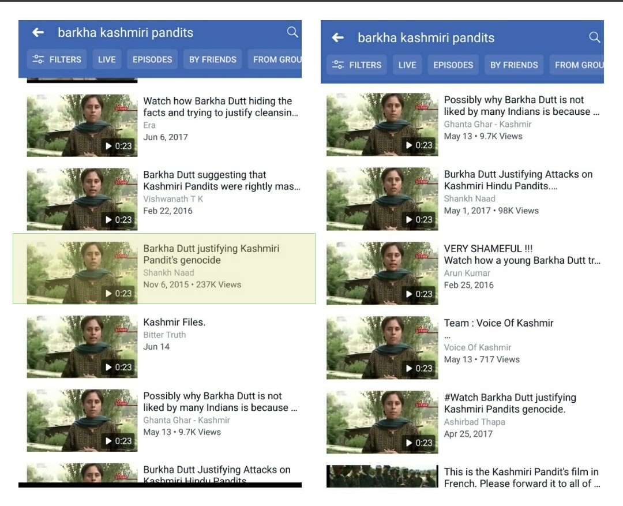
Task: Open '#Watch Barkha Dutt justifying Kashmiri Pandits genocide' title
Action: (x=510, y=403)
